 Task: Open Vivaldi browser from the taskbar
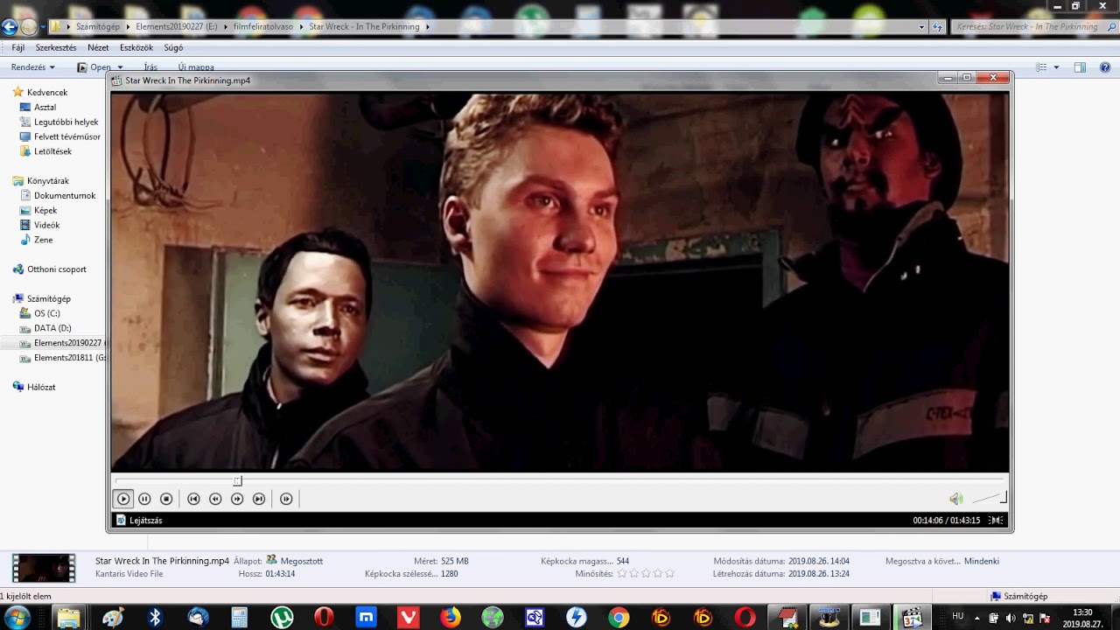[408, 618]
